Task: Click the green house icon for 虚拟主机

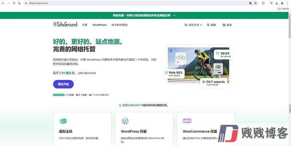Action: pyautogui.click(x=63, y=121)
